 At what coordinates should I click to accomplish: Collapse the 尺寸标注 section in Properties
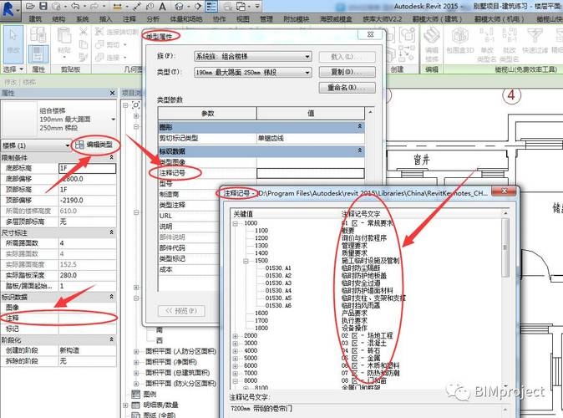click(x=111, y=232)
